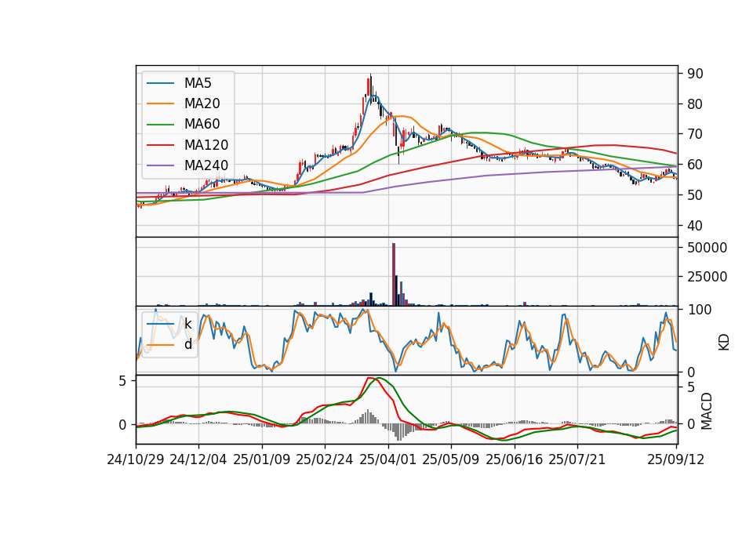Screen dimensions: 753x541
Task: Click the MACD vertical axis title
Action: coord(707,412)
